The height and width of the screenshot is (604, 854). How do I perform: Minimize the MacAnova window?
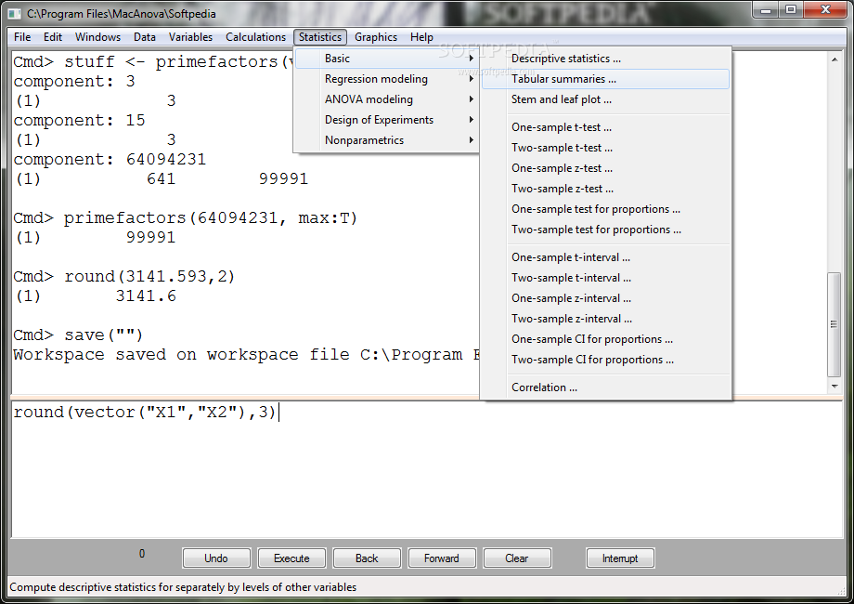click(767, 10)
